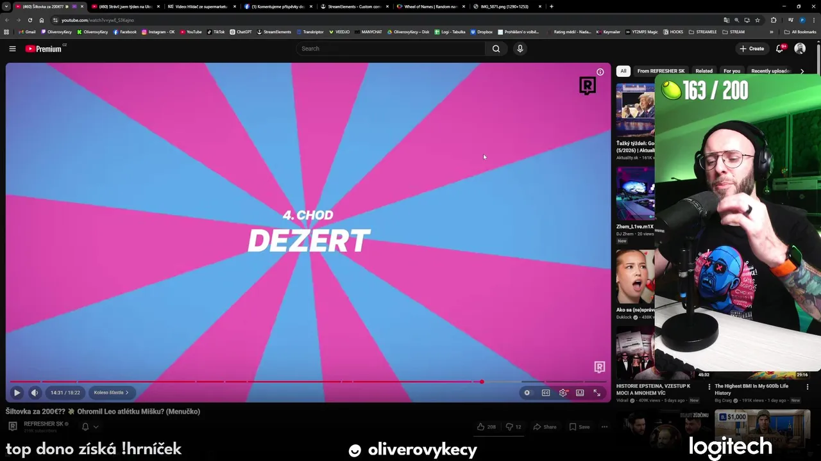Screen dimensions: 821x461
Task: Open YouTube notifications bell
Action: [780, 49]
